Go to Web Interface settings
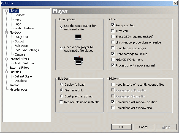The width and height of the screenshot is (179, 133). click(x=24, y=28)
